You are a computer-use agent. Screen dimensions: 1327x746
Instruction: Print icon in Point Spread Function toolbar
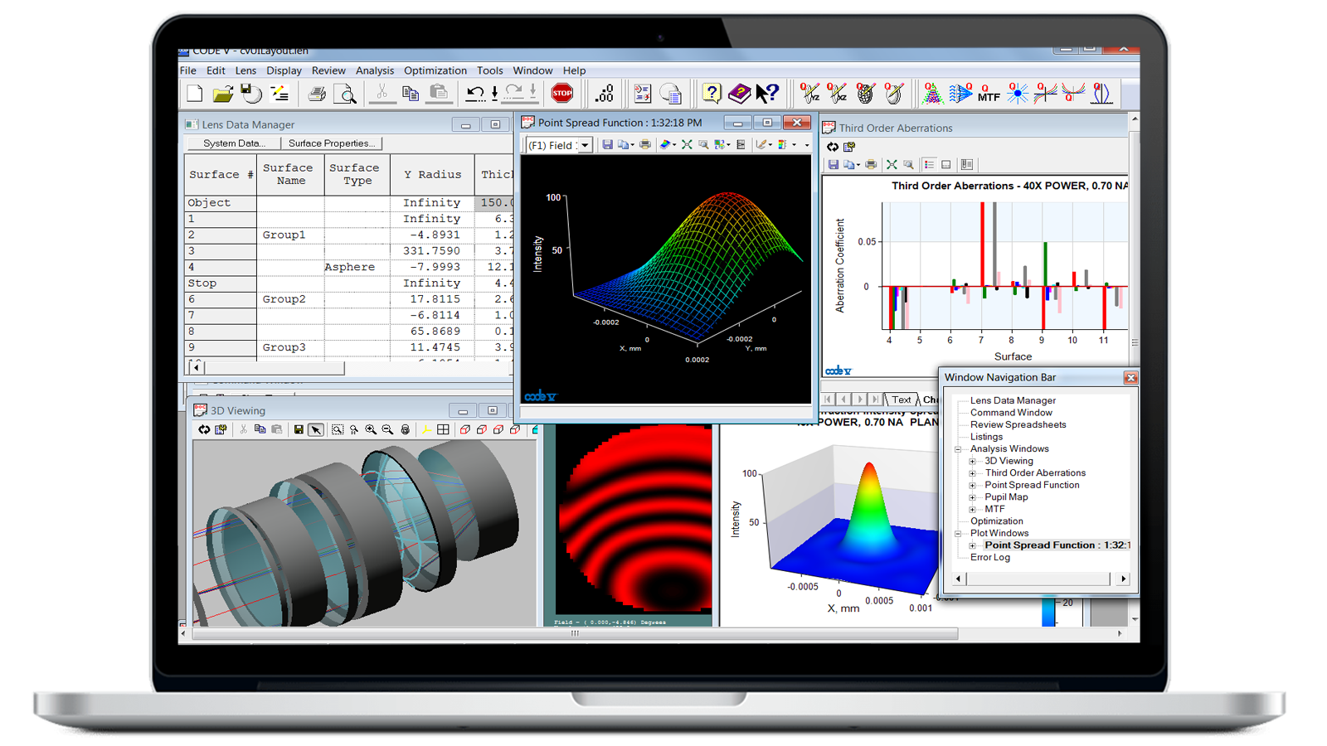[644, 145]
